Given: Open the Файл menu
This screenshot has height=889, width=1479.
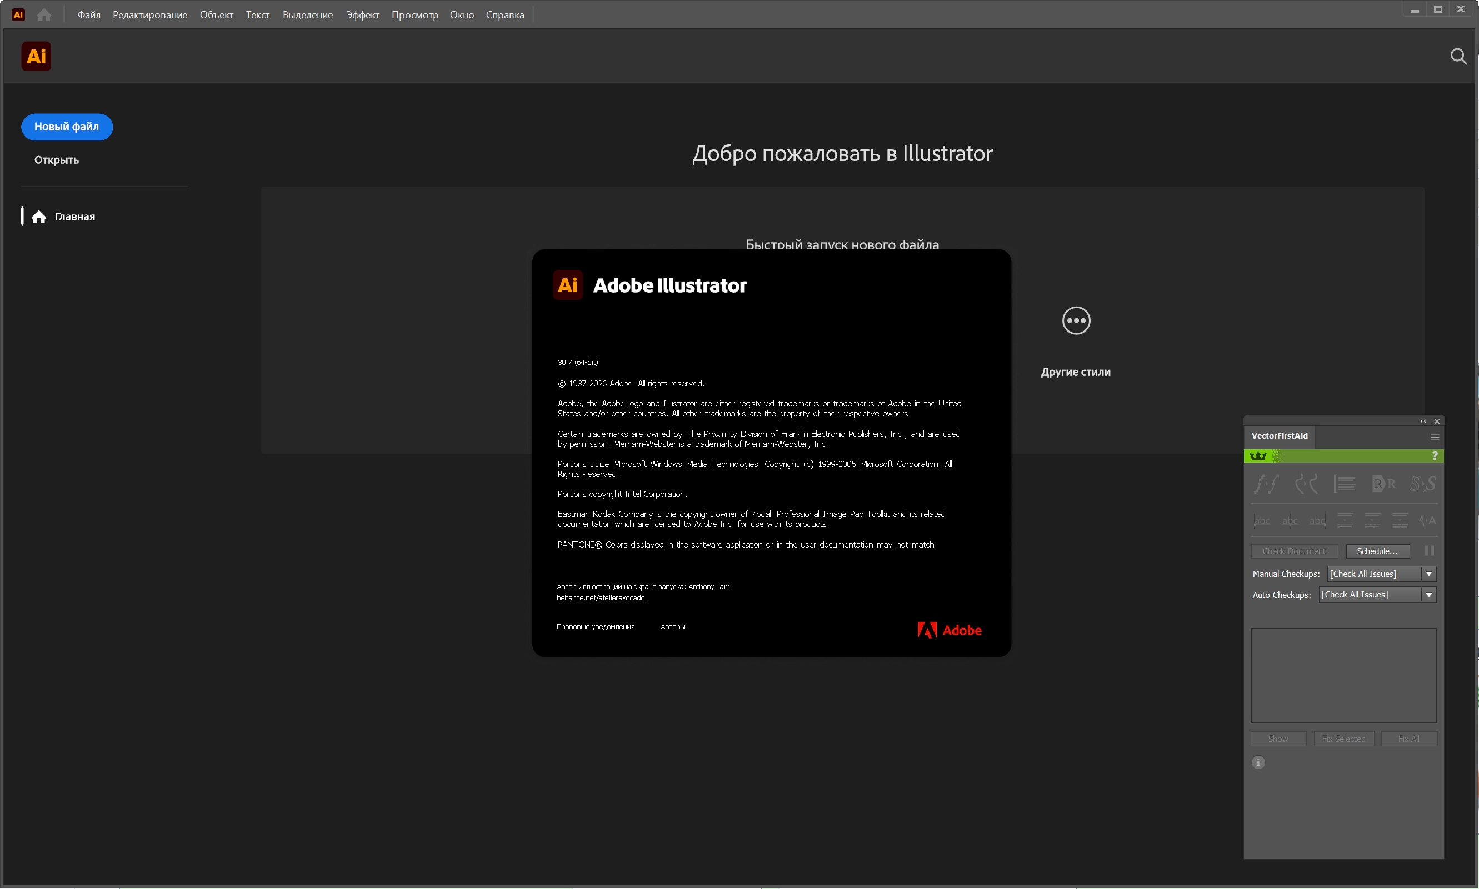Looking at the screenshot, I should click(x=89, y=15).
